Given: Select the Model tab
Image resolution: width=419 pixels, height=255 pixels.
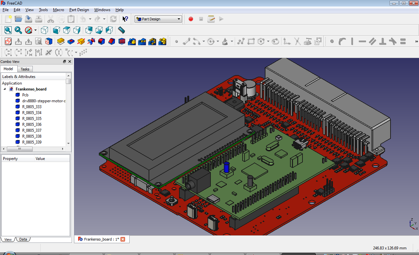Looking at the screenshot, I should [x=8, y=69].
